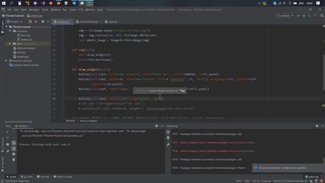Open Windows search from taskbar
Image resolution: width=325 pixels, height=183 pixels.
click(12, 3)
